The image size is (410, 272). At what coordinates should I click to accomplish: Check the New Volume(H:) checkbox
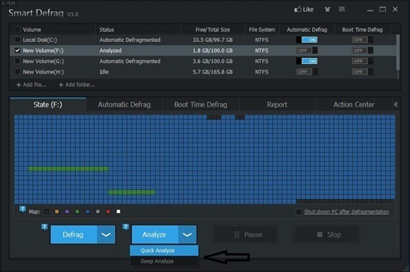point(17,71)
